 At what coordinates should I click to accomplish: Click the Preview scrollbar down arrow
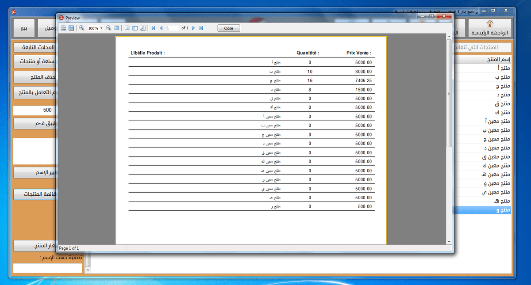pos(449,241)
